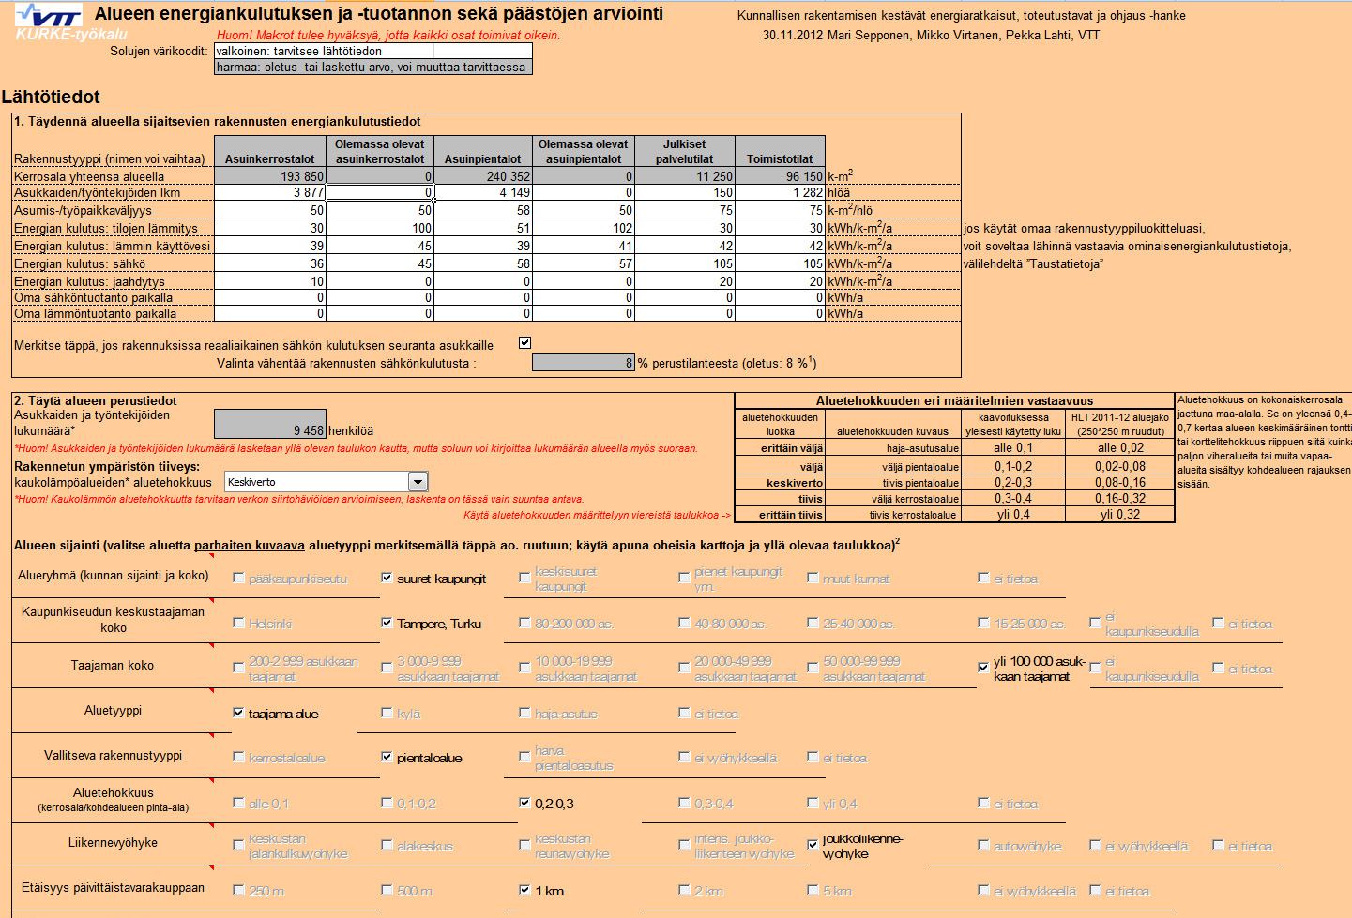Click Asuinkerrostalot floor area cell 193 850

[270, 176]
